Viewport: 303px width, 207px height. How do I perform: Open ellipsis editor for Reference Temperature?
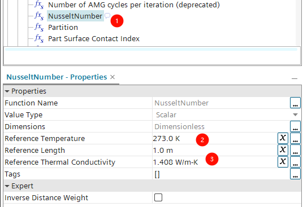click(x=295, y=138)
